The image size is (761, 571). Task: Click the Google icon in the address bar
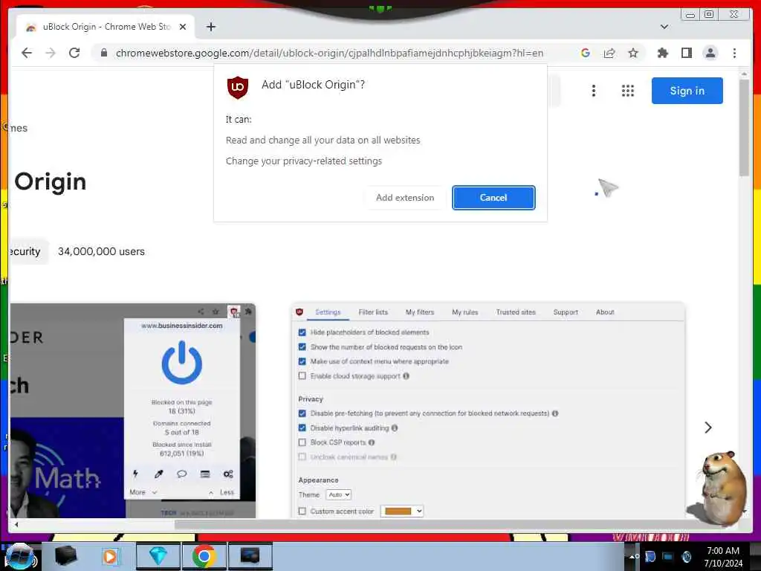click(x=586, y=53)
